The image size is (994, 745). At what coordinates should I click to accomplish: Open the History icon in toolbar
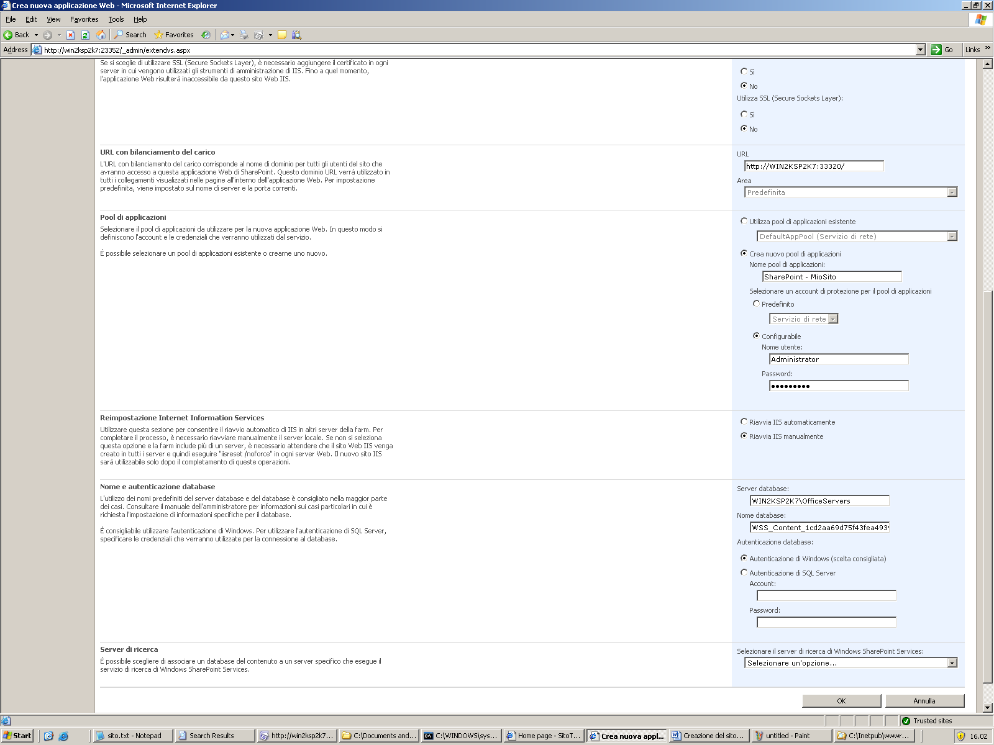pos(206,35)
